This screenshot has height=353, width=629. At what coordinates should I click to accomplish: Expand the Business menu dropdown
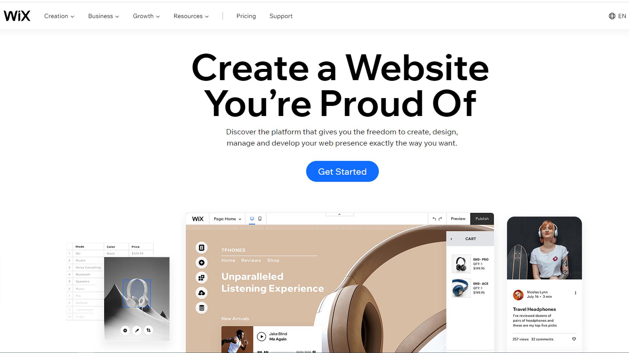coord(103,16)
